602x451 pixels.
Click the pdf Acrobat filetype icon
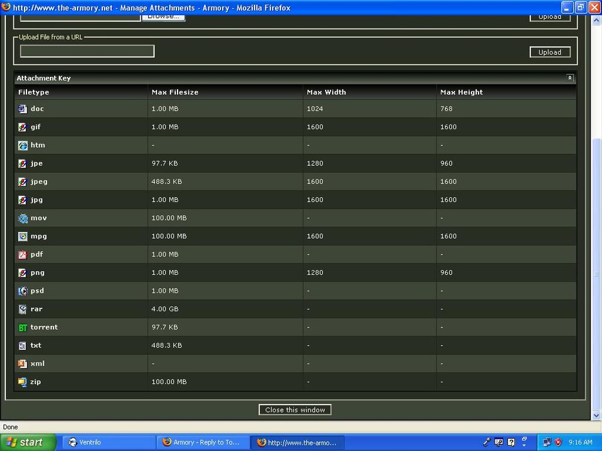click(23, 255)
